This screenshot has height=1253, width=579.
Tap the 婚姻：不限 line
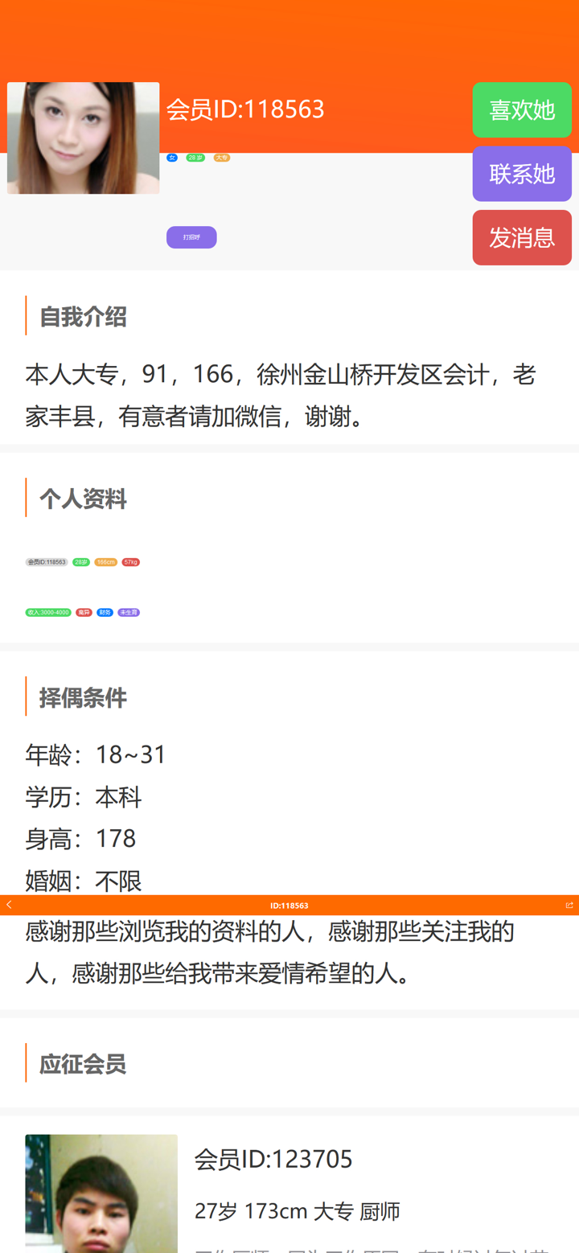(x=84, y=880)
